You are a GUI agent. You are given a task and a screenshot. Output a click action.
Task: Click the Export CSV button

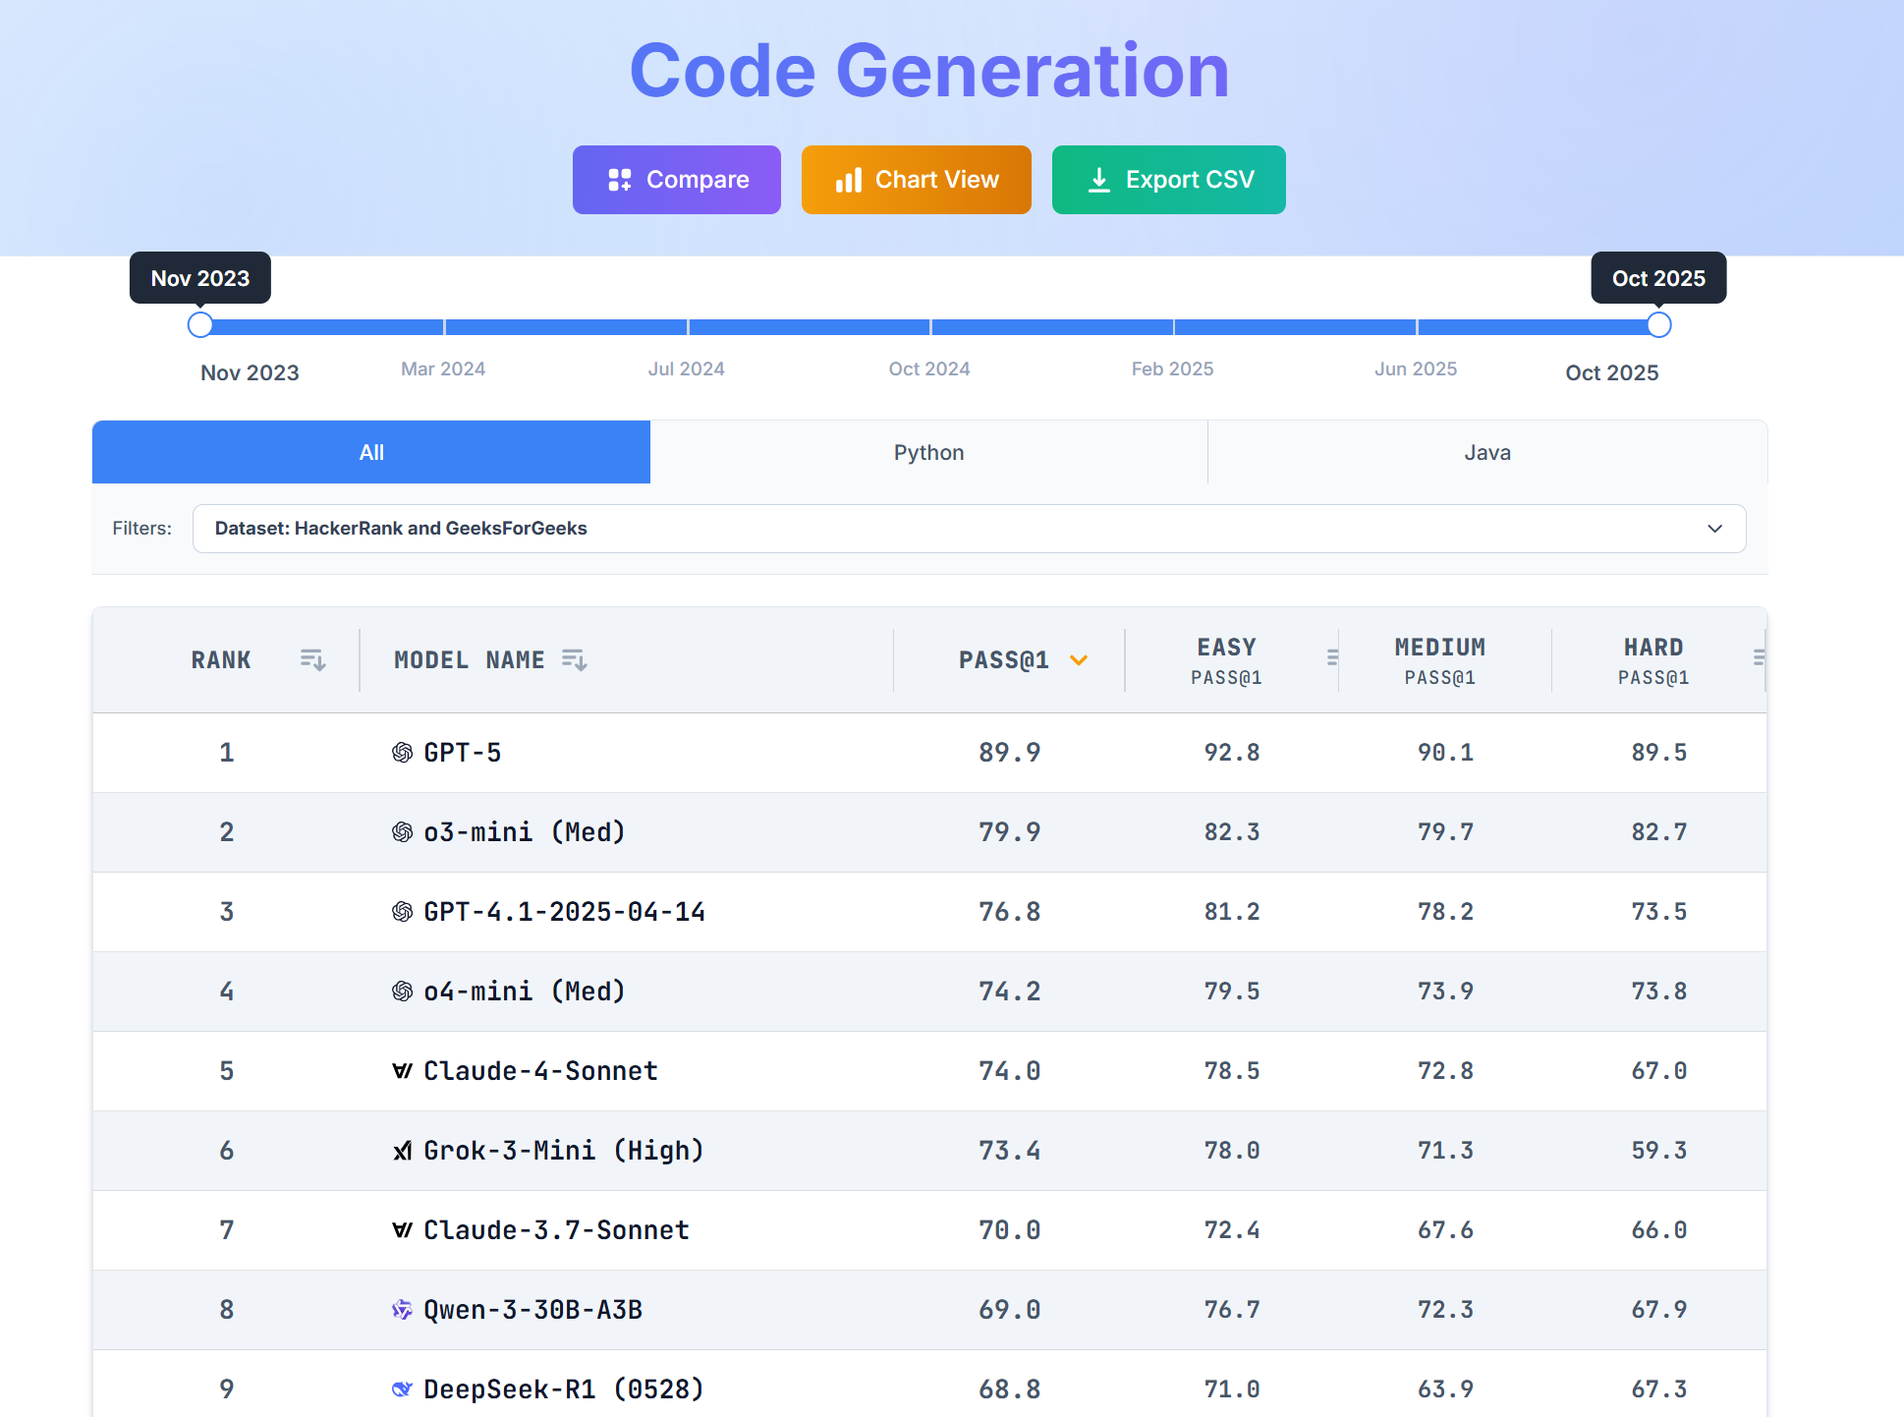coord(1168,180)
